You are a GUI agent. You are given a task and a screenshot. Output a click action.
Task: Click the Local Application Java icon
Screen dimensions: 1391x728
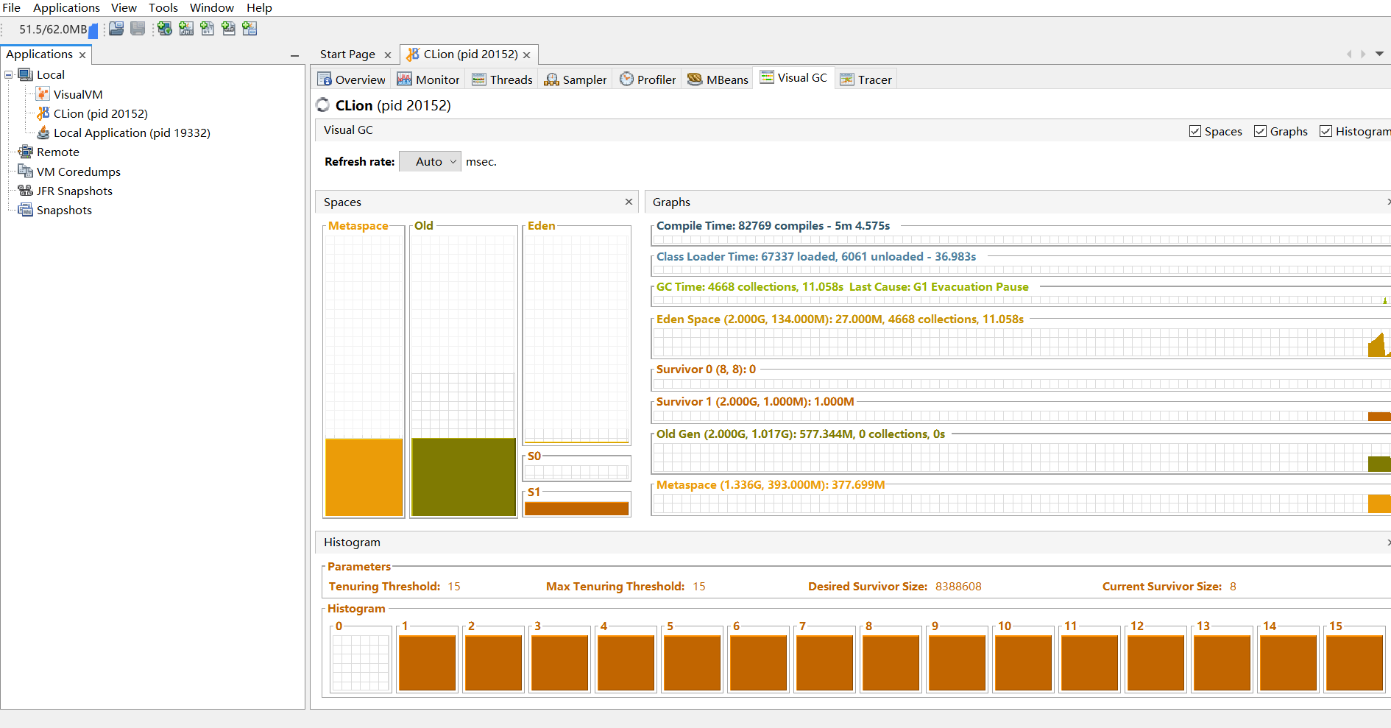pos(43,132)
